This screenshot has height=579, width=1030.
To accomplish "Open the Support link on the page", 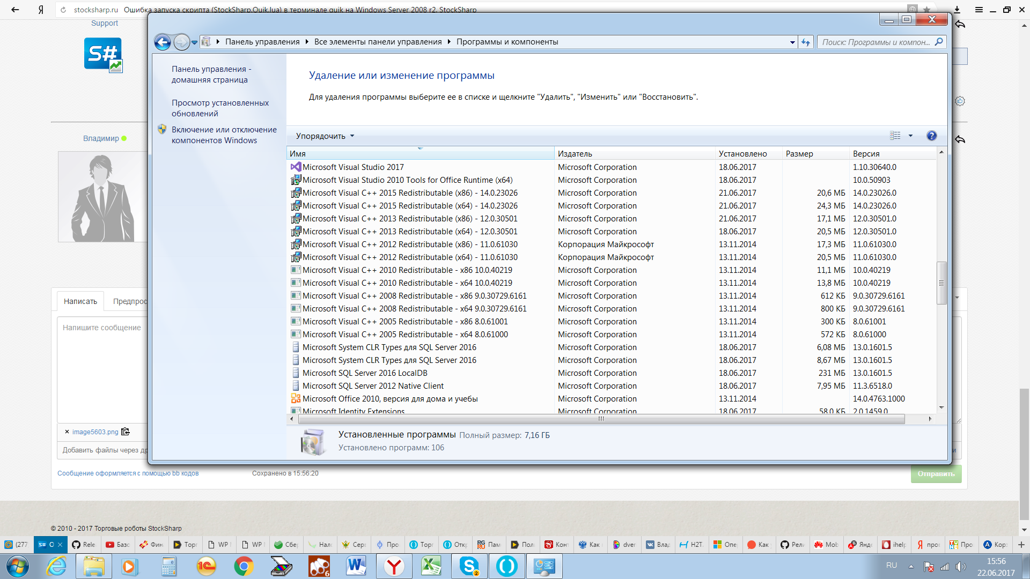I will (x=105, y=23).
